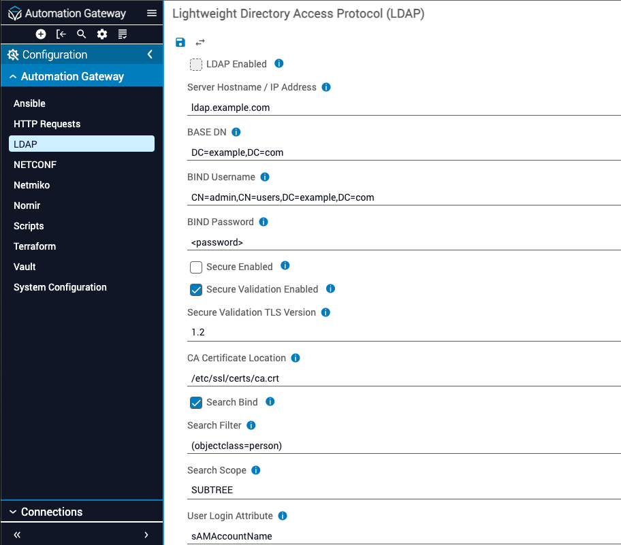Image resolution: width=621 pixels, height=545 pixels.
Task: Click the logout arrow icon in sidebar toolbar
Action: tap(61, 34)
